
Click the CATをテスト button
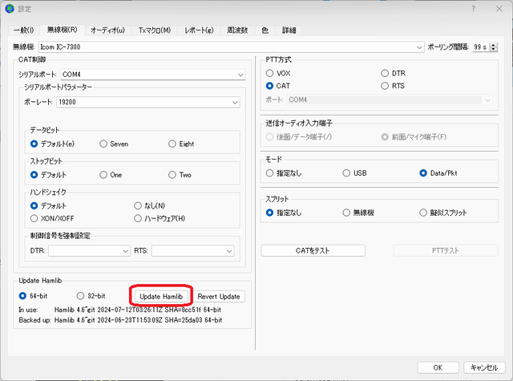coord(313,251)
